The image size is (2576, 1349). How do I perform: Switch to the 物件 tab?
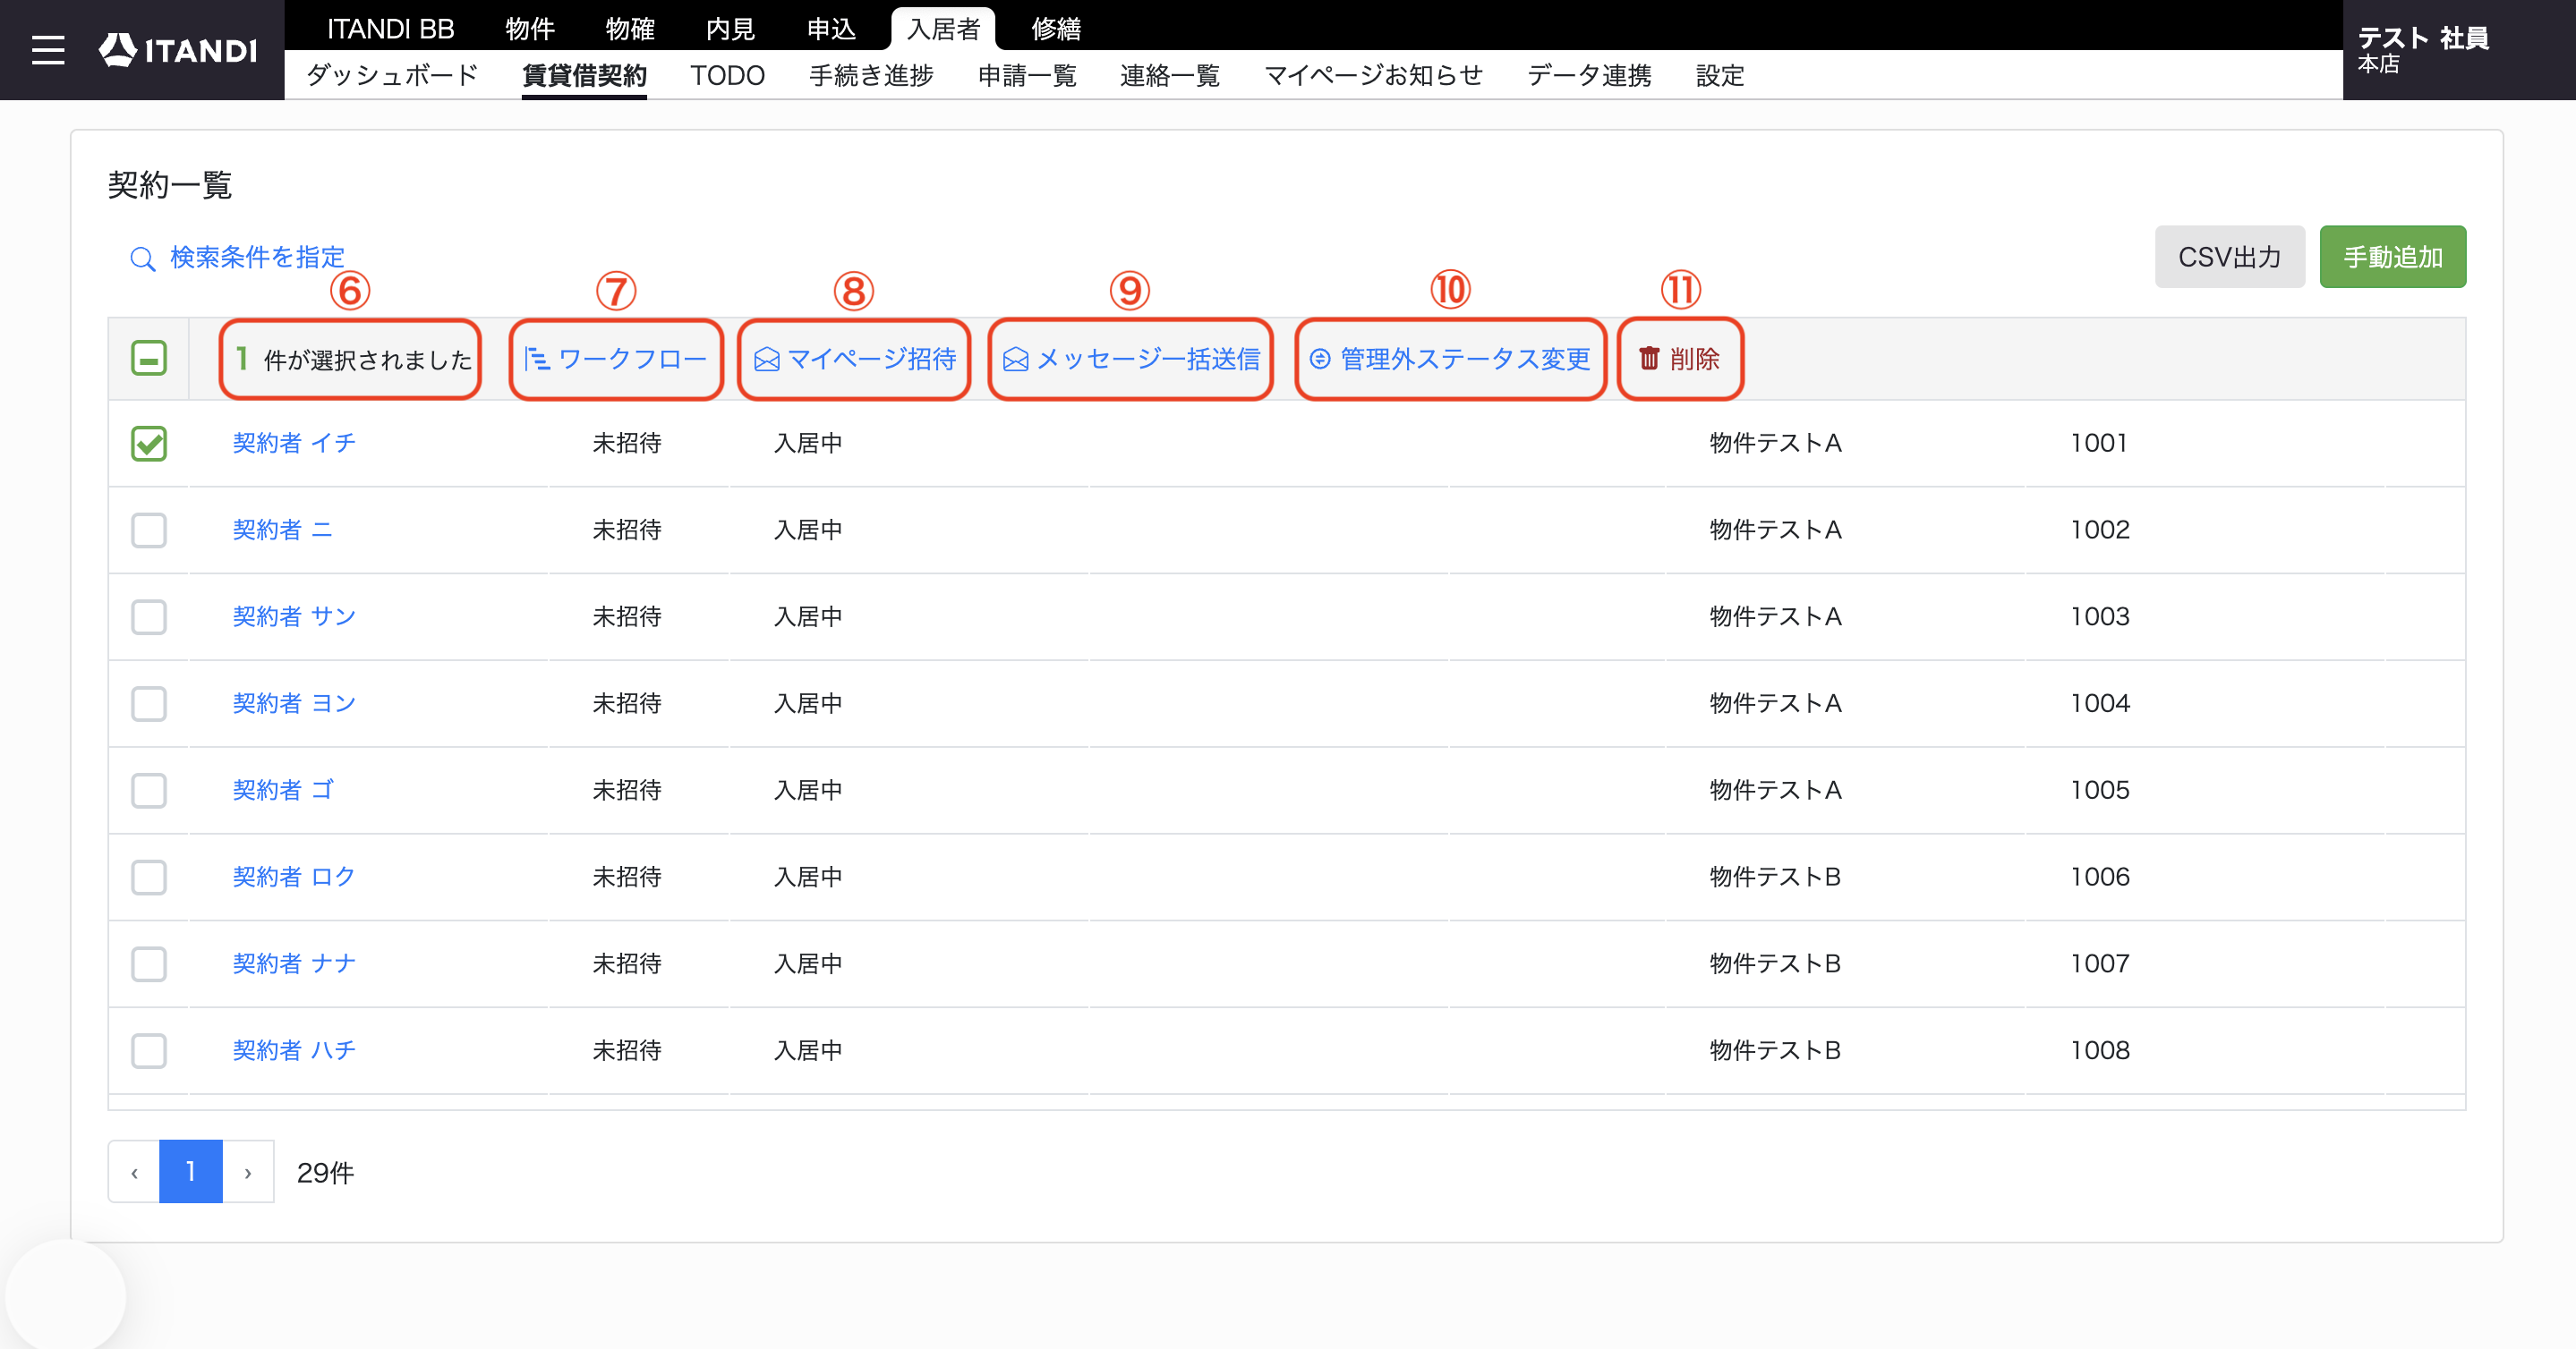tap(530, 29)
